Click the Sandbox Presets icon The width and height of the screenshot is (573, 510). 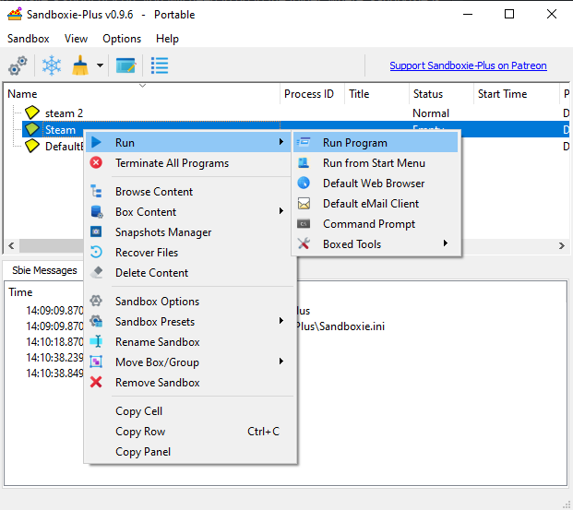pyautogui.click(x=97, y=321)
